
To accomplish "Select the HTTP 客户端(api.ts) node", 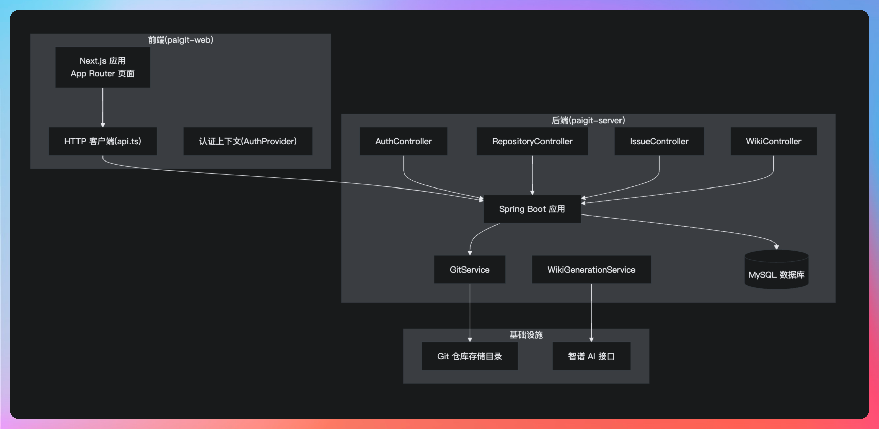I will coord(102,141).
